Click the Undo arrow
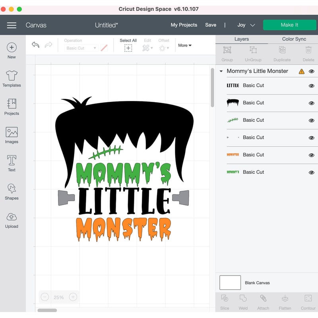This screenshot has width=318, height=318. click(36, 45)
